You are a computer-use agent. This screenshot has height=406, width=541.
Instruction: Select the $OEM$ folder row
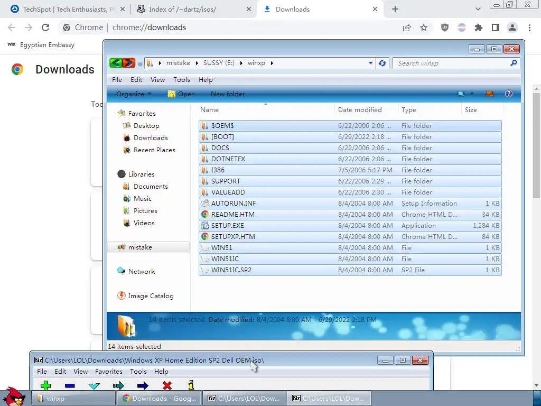350,126
